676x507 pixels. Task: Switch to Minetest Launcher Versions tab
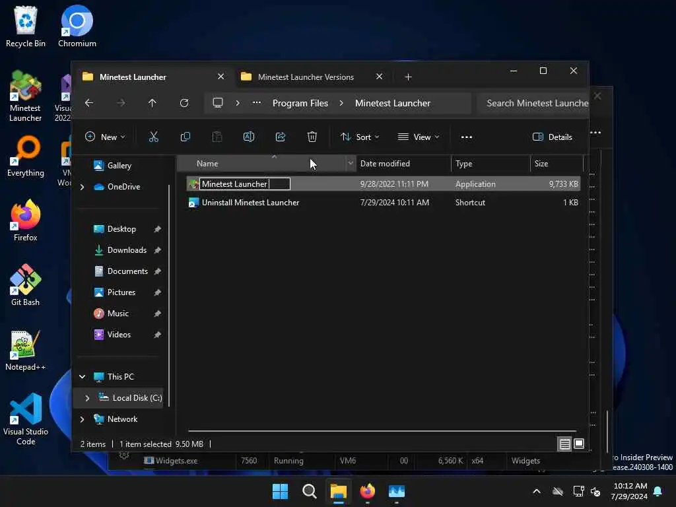pyautogui.click(x=306, y=77)
